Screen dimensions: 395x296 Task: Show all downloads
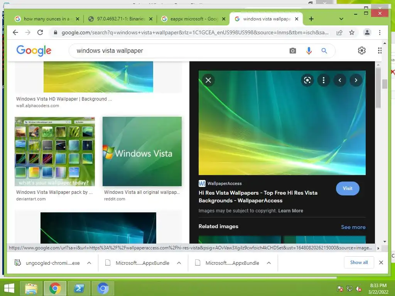click(359, 262)
